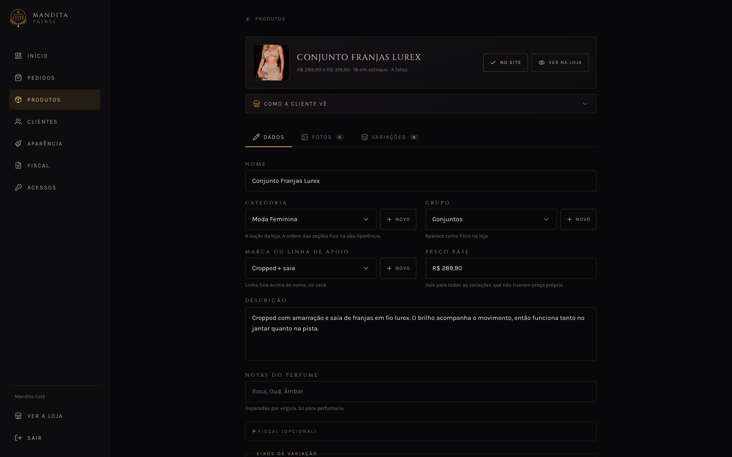This screenshot has width=732, height=457.
Task: Expand the Fiscal (opcional) section
Action: point(421,431)
